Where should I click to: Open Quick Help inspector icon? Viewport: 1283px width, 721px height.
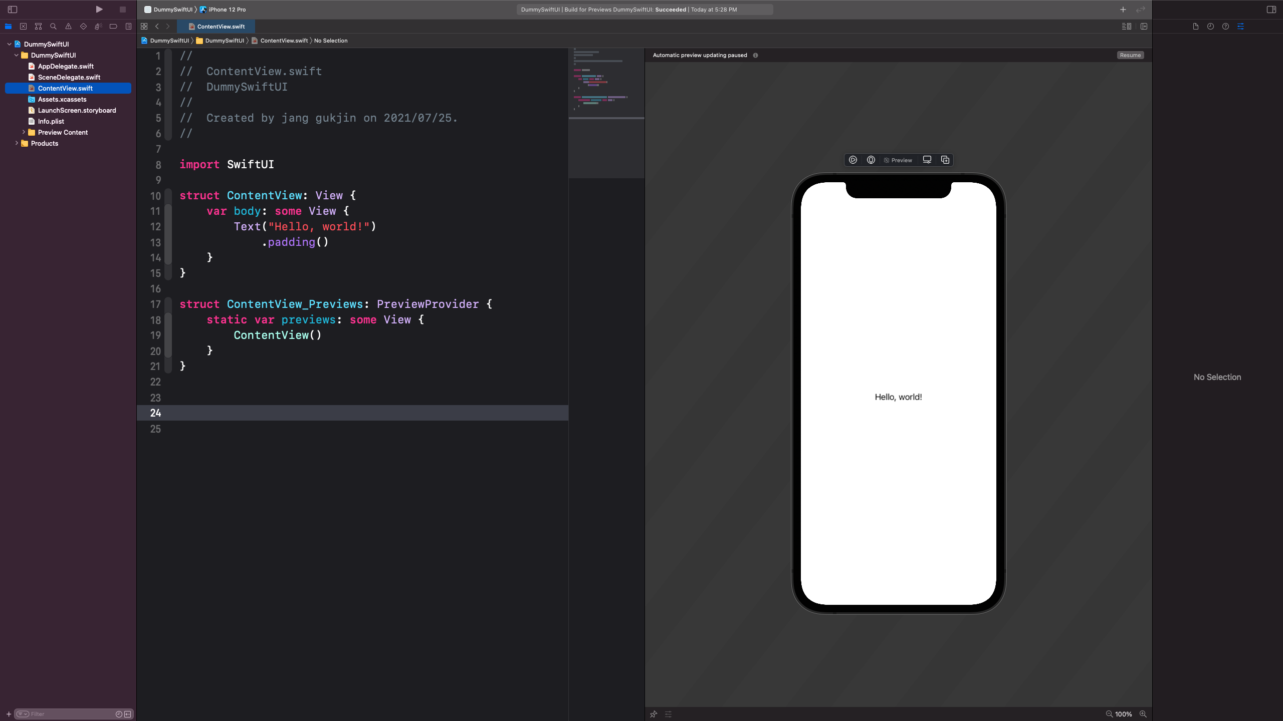click(1225, 26)
